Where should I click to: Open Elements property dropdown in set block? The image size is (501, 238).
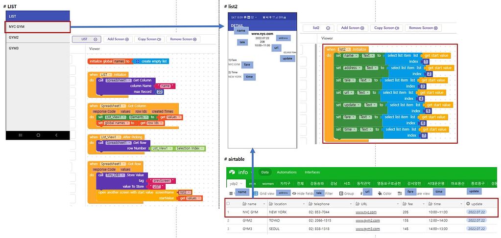point(139,117)
